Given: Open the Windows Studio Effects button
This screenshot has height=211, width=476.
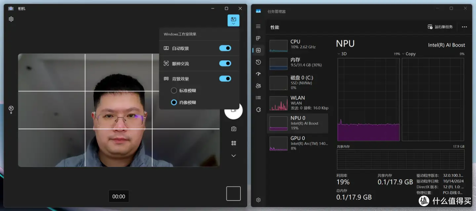Looking at the screenshot, I should [234, 21].
